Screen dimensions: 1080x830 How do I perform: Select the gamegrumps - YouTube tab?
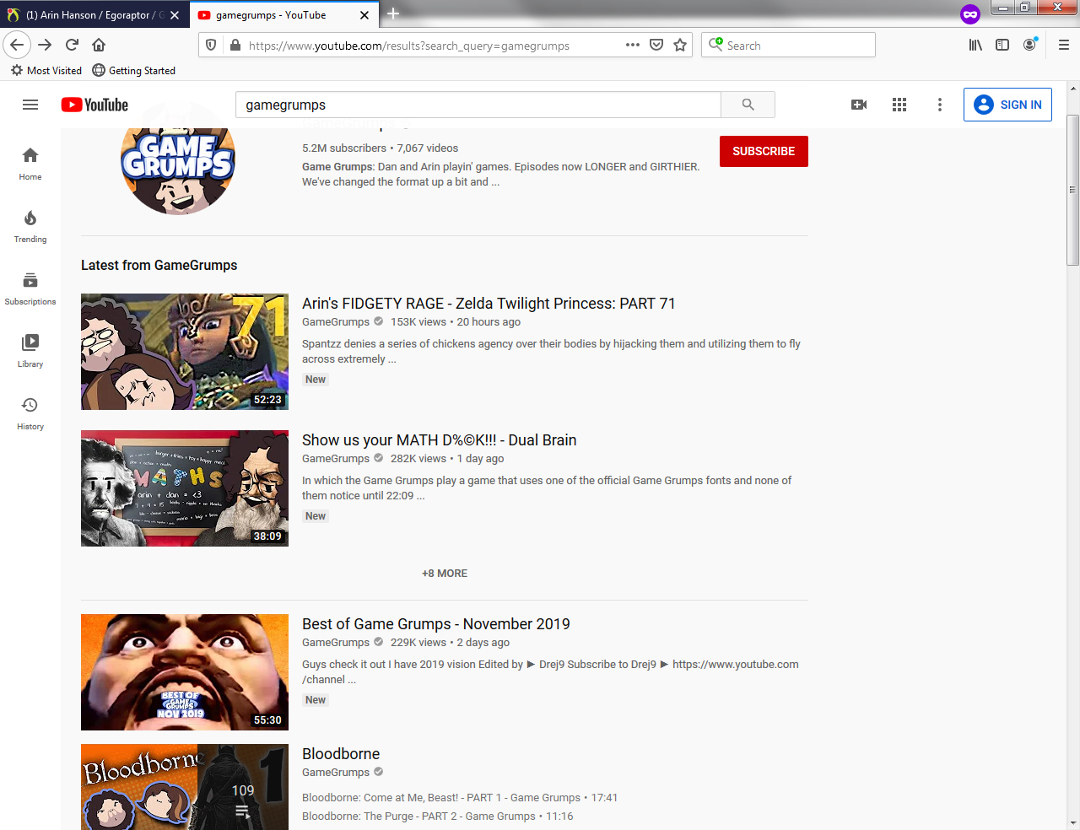(x=284, y=15)
